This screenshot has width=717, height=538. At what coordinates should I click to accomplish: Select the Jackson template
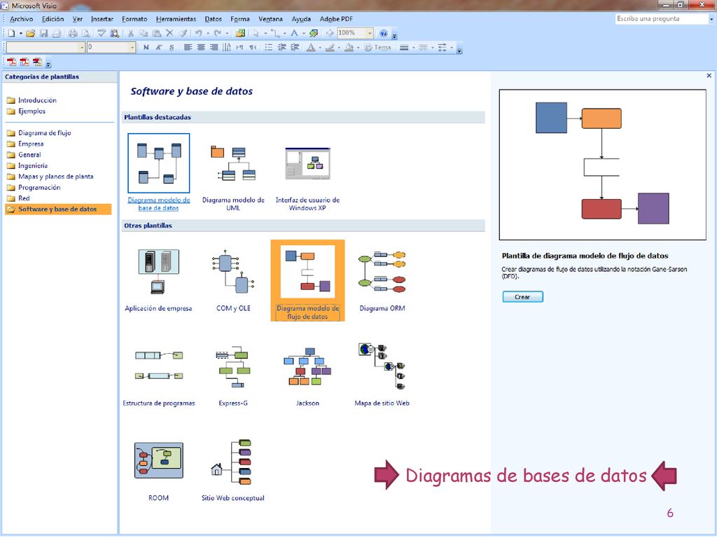click(x=307, y=376)
